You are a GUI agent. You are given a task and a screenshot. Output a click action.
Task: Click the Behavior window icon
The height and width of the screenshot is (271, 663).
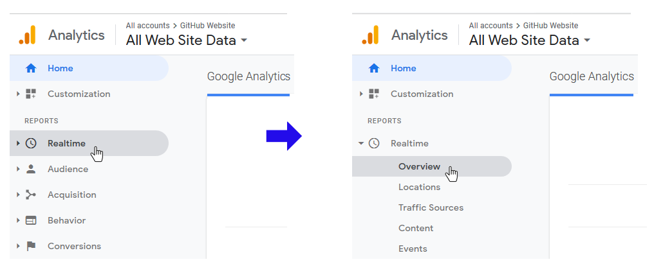(31, 220)
